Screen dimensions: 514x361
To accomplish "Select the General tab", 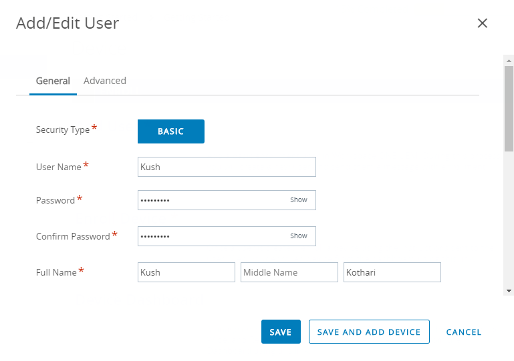I will [53, 81].
